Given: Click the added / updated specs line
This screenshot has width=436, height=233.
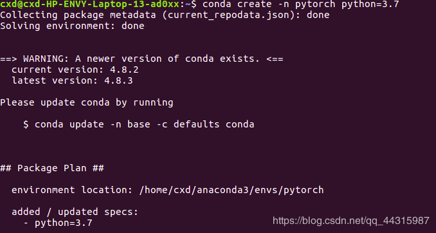Looking at the screenshot, I should pos(75,212).
